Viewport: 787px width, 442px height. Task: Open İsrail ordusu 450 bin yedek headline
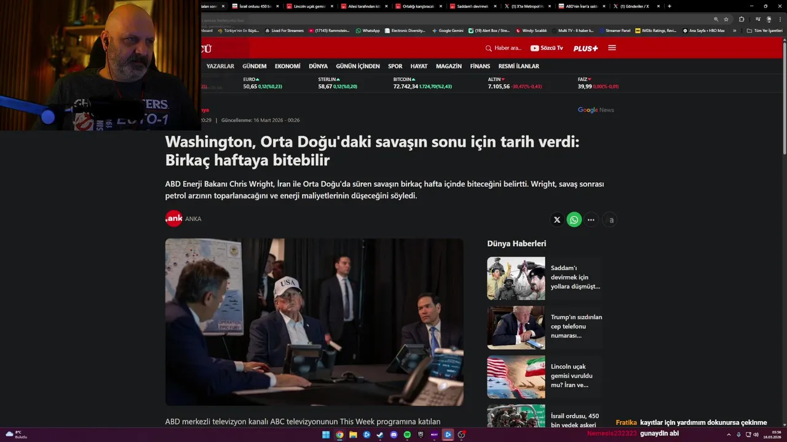(x=575, y=421)
